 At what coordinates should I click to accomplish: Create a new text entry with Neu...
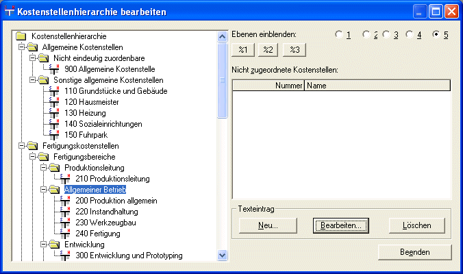[x=268, y=225]
